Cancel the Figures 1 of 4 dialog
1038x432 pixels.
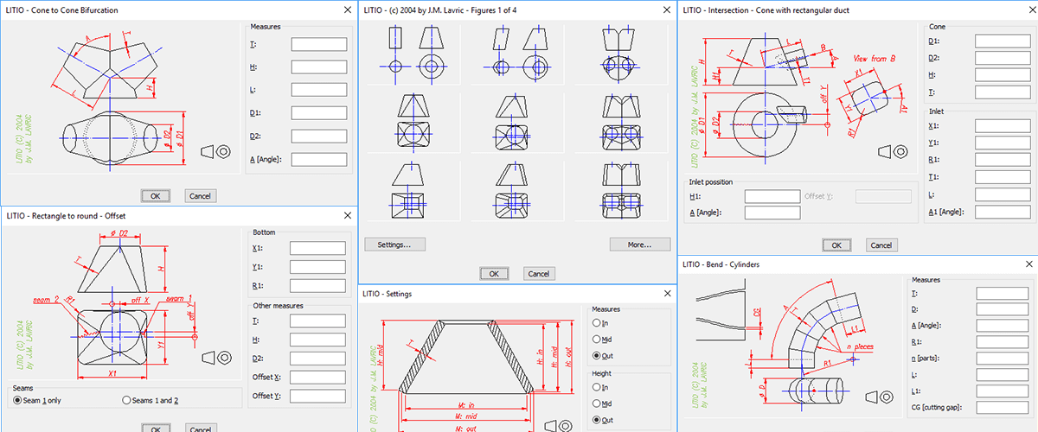pyautogui.click(x=538, y=274)
